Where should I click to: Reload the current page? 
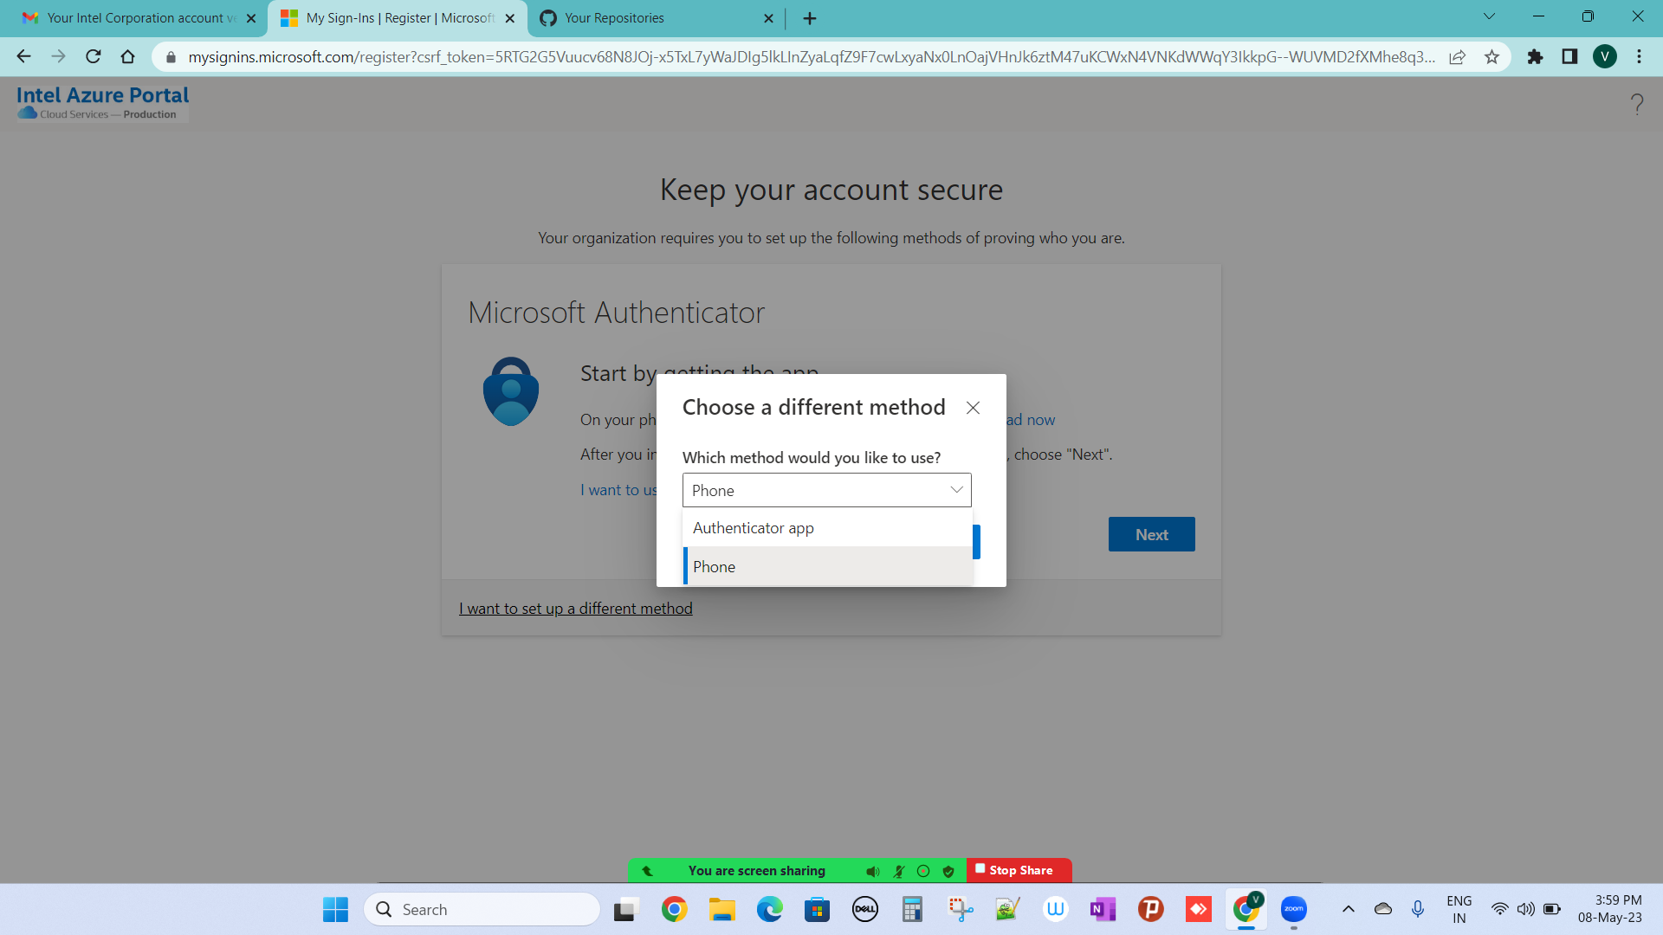(94, 57)
